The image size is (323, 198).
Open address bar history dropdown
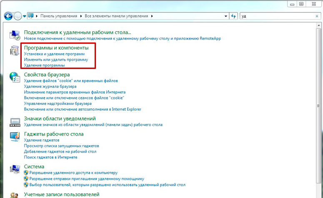(x=226, y=16)
